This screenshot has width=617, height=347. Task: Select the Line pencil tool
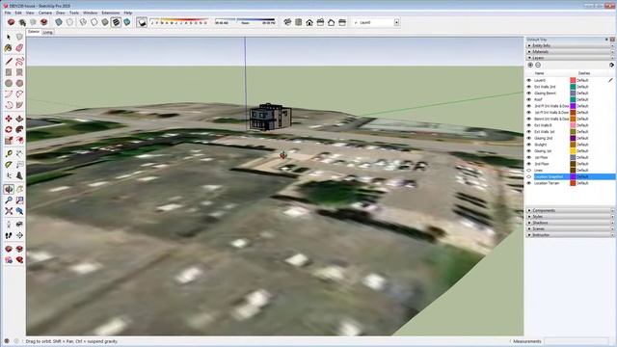9,62
